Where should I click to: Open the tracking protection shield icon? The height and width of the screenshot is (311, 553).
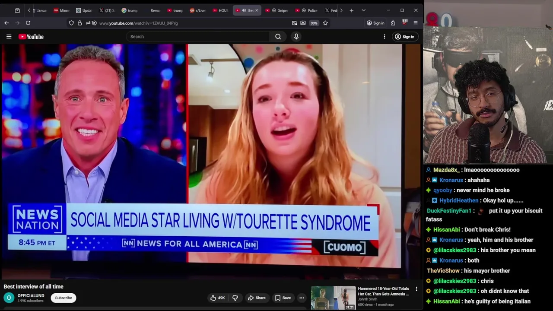tap(71, 23)
